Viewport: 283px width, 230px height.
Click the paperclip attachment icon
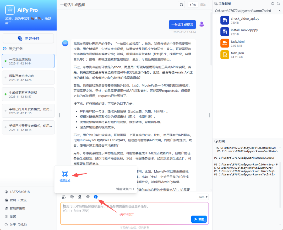pos(88,197)
